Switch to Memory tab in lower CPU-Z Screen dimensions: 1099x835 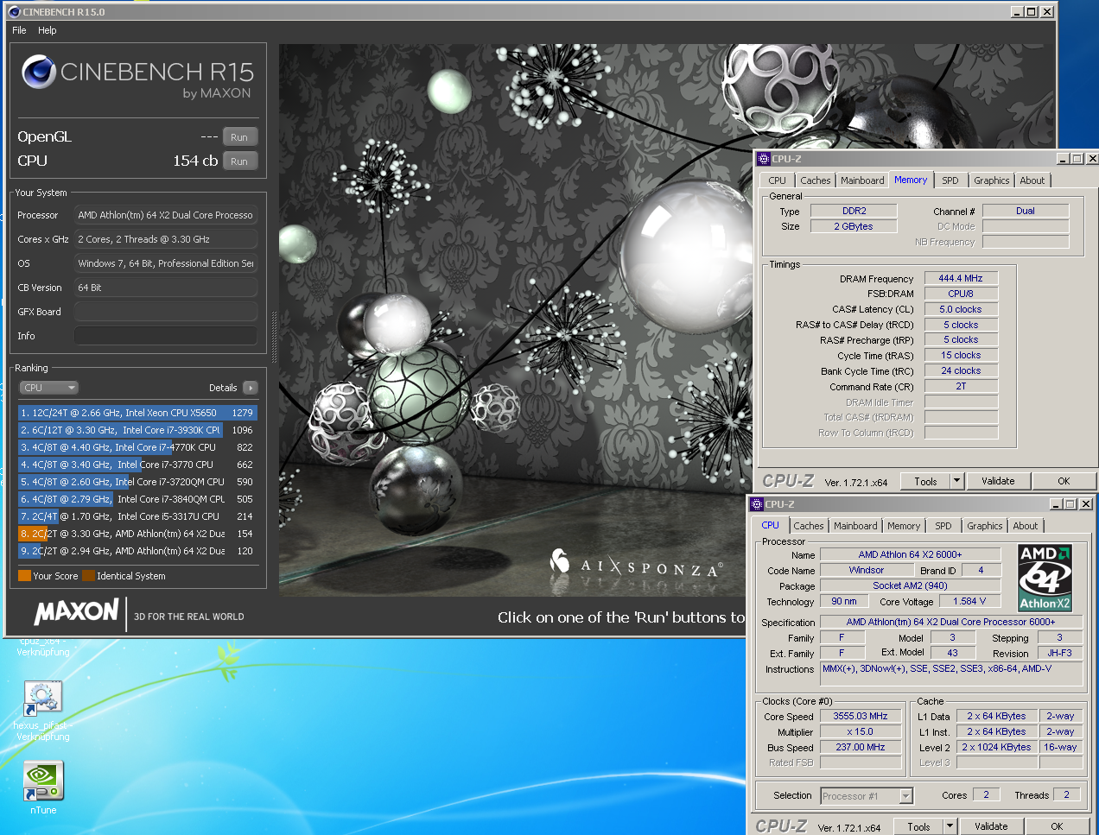[x=904, y=526]
